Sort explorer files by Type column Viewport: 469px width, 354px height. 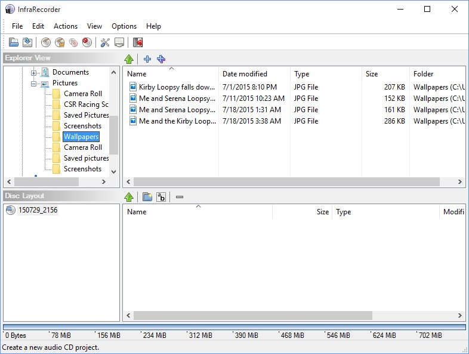(326, 73)
